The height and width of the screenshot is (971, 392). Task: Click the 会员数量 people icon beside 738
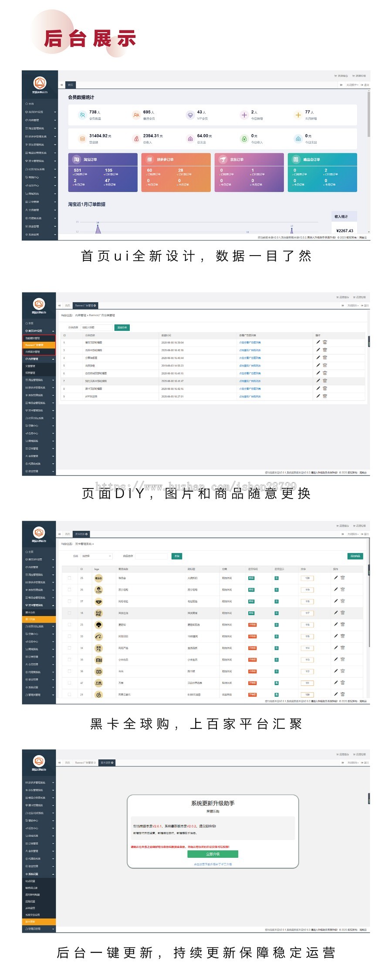(x=82, y=115)
